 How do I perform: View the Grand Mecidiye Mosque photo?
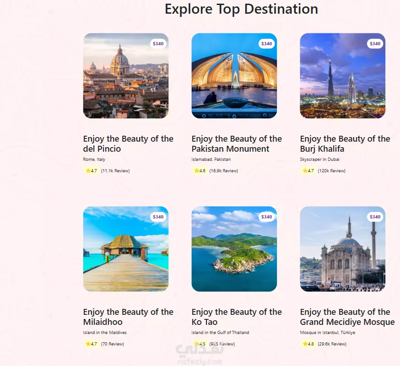pyautogui.click(x=342, y=249)
